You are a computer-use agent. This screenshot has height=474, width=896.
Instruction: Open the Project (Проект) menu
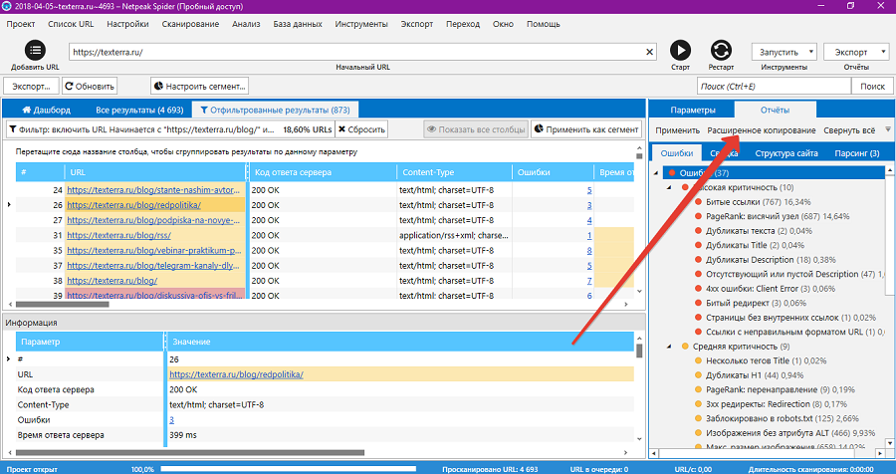[x=21, y=24]
